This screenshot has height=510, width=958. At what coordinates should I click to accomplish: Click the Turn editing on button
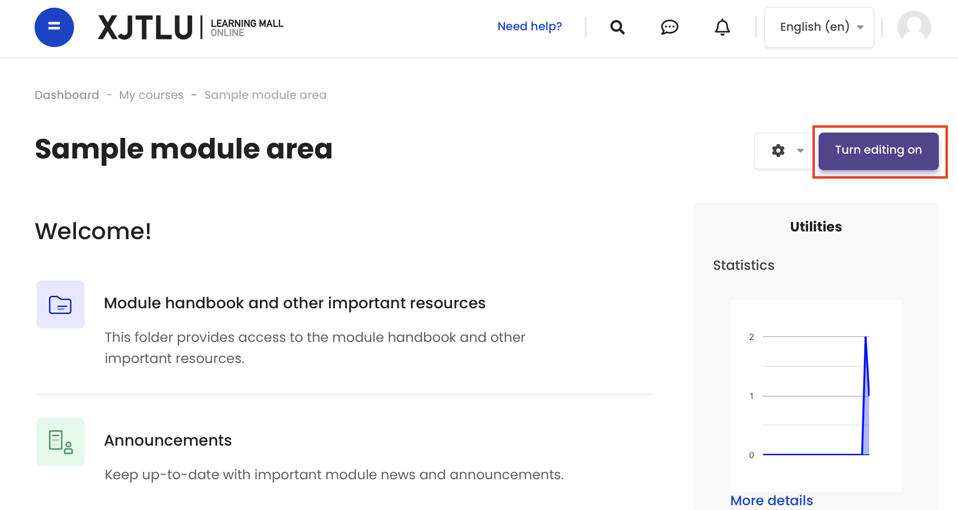pos(878,151)
